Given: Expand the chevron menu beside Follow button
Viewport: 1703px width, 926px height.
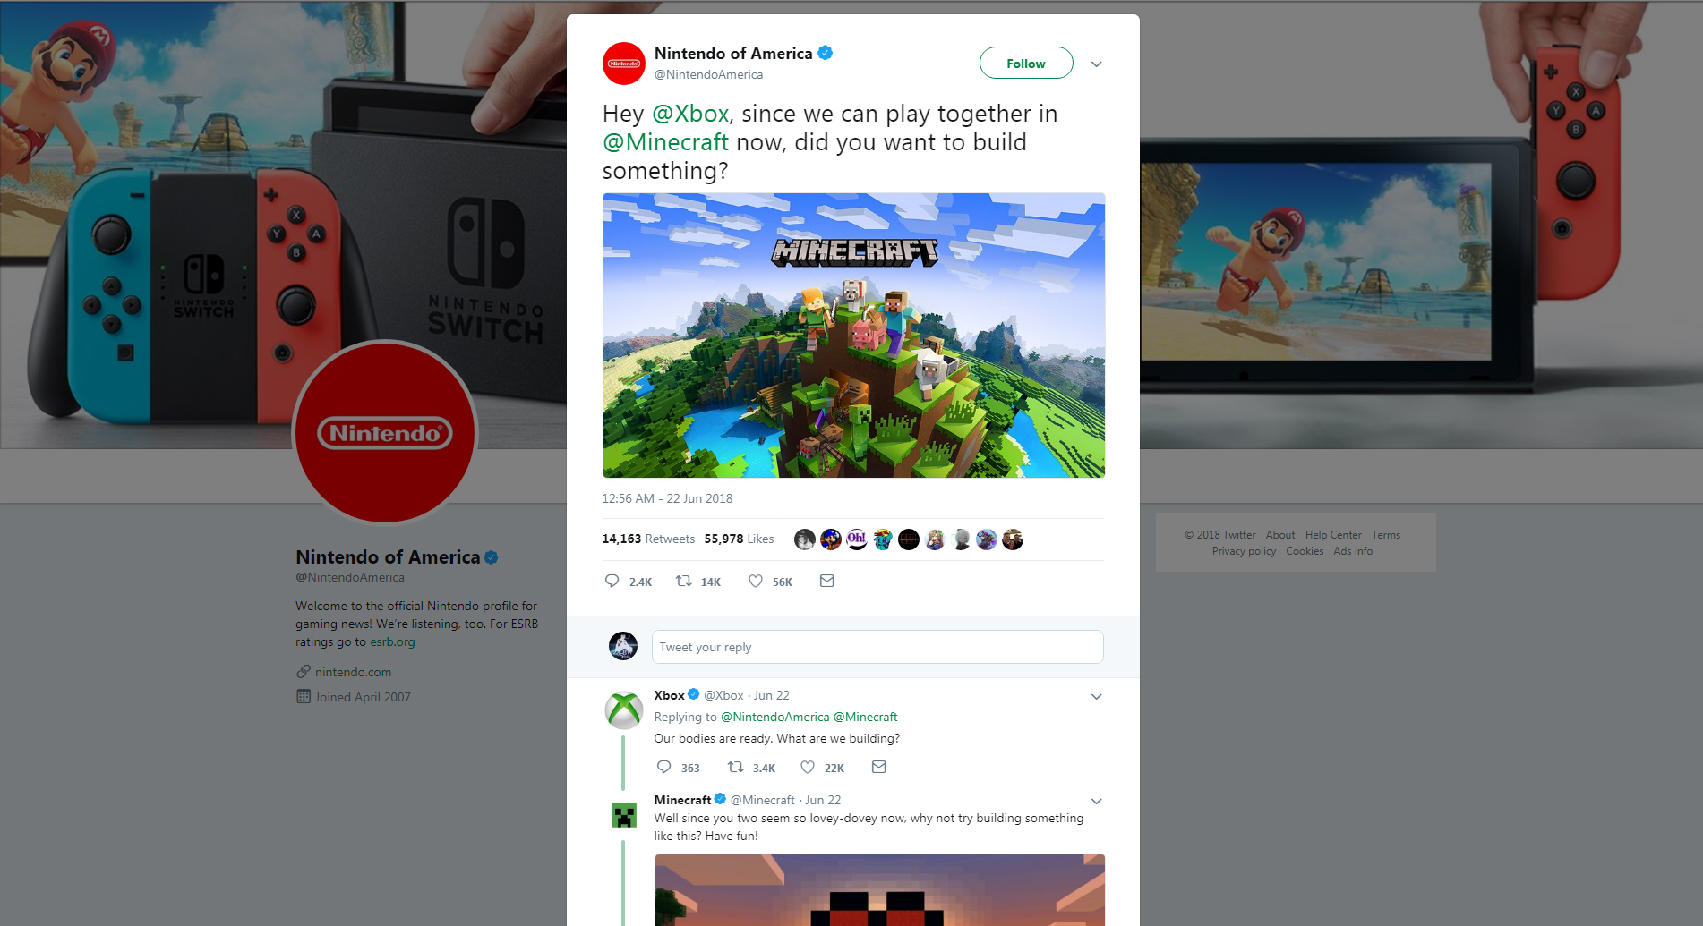Looking at the screenshot, I should point(1096,64).
